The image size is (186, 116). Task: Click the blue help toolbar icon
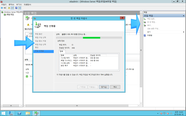pos(16,8)
